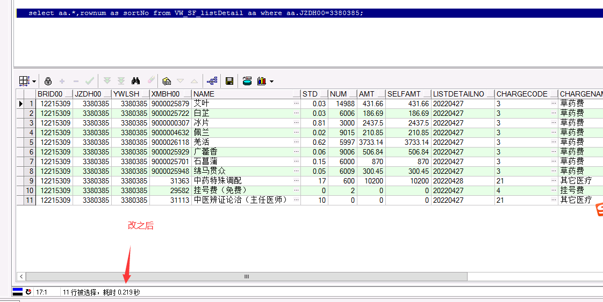Open ellipsis editor for 白芷 name cell
This screenshot has height=302, width=603.
296,113
